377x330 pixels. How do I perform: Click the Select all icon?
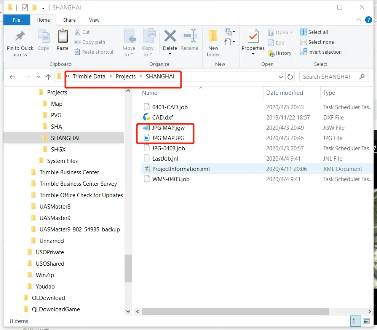click(x=304, y=32)
